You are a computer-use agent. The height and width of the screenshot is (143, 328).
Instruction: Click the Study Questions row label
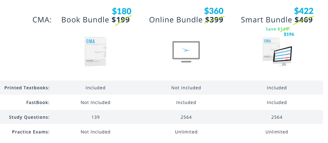29,117
